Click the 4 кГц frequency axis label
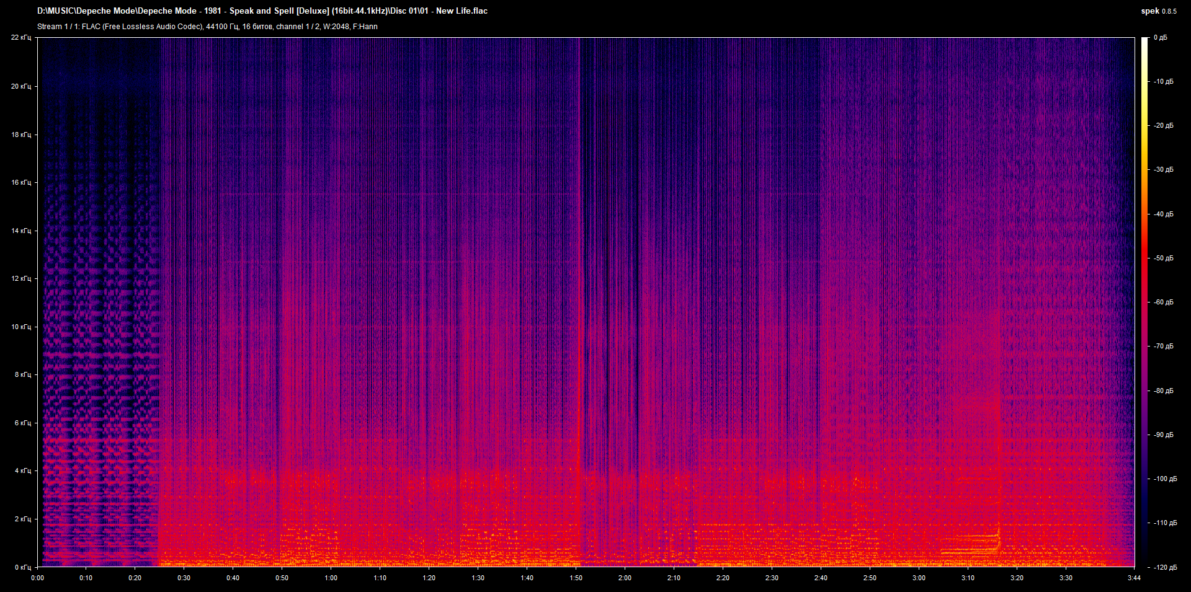Screen dimensions: 1191x592 pyautogui.click(x=22, y=471)
